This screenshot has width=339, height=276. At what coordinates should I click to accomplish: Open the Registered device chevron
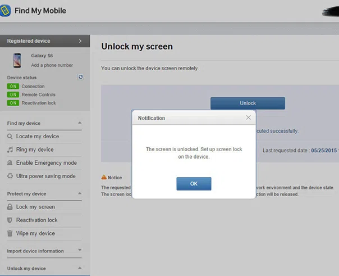click(x=80, y=41)
